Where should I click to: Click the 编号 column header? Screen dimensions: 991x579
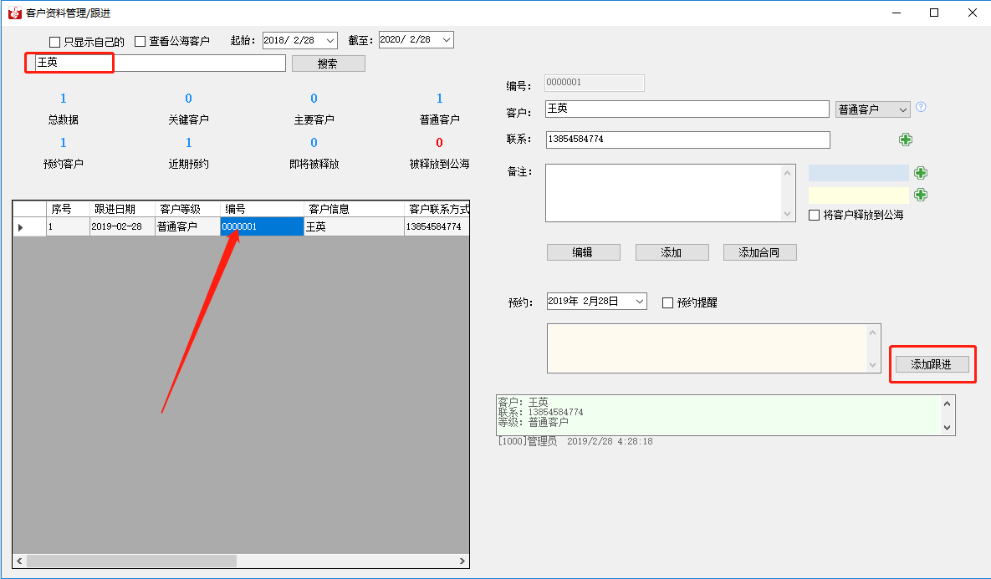(261, 209)
